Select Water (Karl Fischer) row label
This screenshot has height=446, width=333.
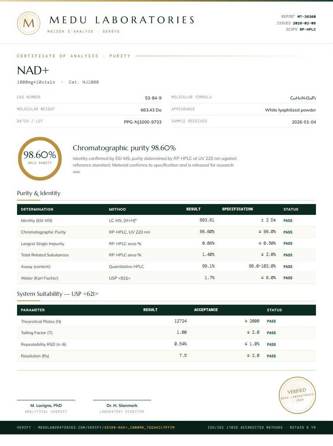tap(39, 278)
